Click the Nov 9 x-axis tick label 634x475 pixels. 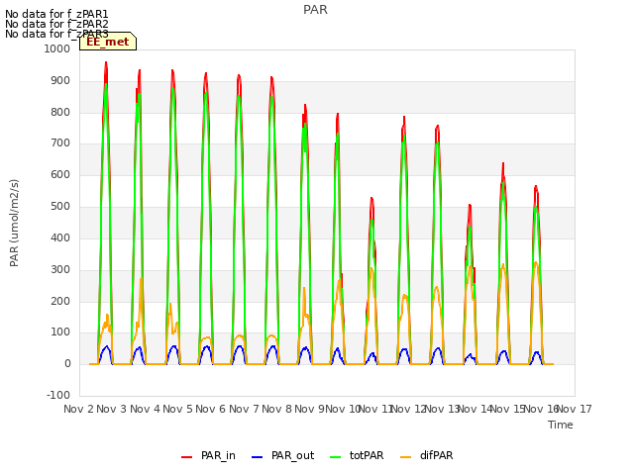tap(310, 409)
